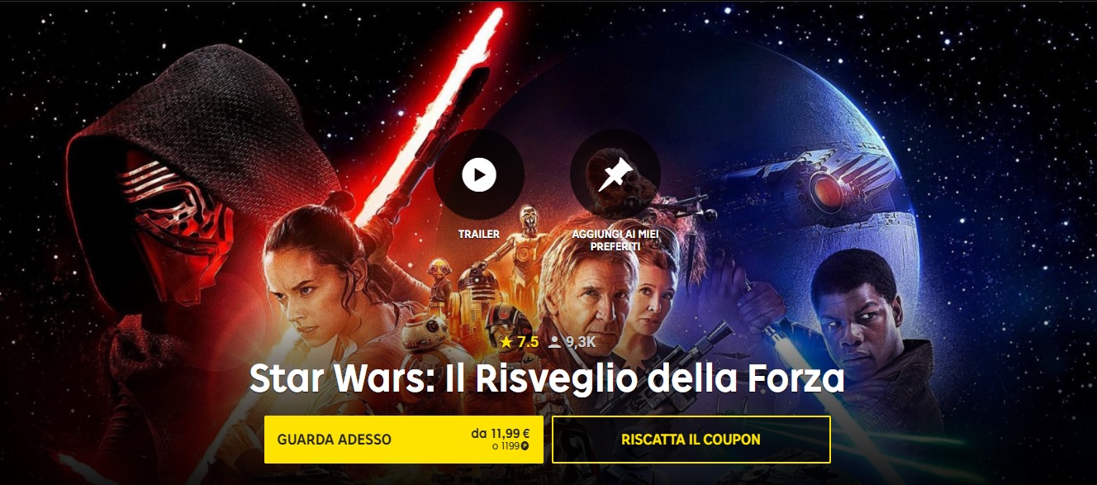Click the 7.5 rating score
The width and height of the screenshot is (1097, 485).
pyautogui.click(x=528, y=341)
